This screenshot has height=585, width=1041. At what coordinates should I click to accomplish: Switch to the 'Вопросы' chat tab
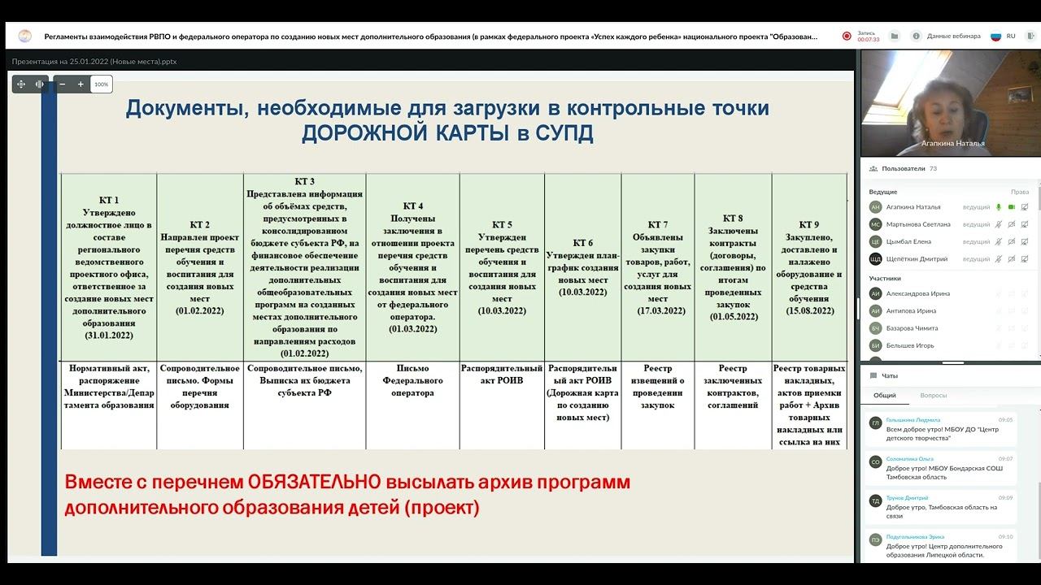pos(934,396)
